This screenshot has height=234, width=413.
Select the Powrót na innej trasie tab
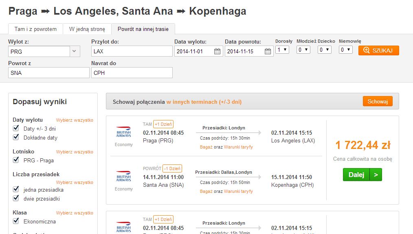[x=143, y=29]
